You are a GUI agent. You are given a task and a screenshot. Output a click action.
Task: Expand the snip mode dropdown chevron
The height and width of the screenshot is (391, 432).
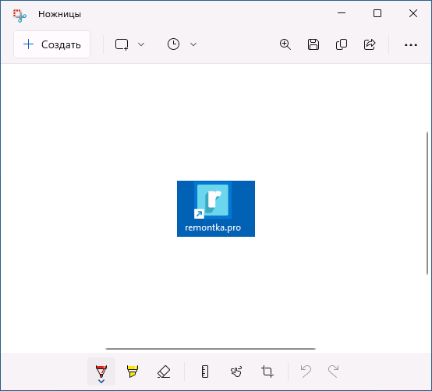click(x=141, y=44)
